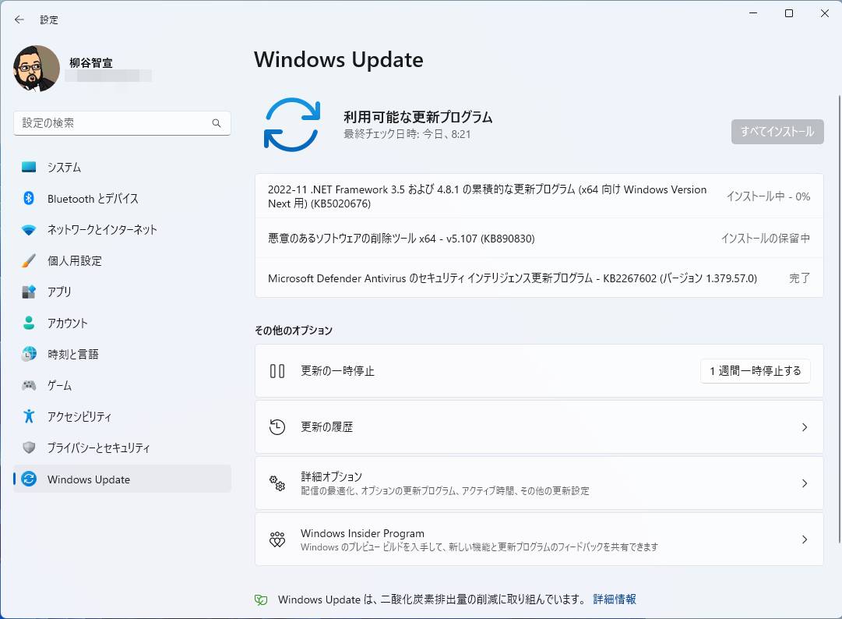Select the 悪意のあるソフトウェアの削除ツール KB890830 row
Viewport: 842px width, 619px height.
[539, 238]
